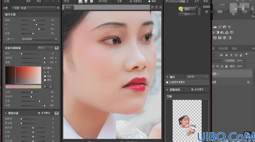Switch to the 预览1 tab
This screenshot has height=142, width=255.
tap(68, 8)
